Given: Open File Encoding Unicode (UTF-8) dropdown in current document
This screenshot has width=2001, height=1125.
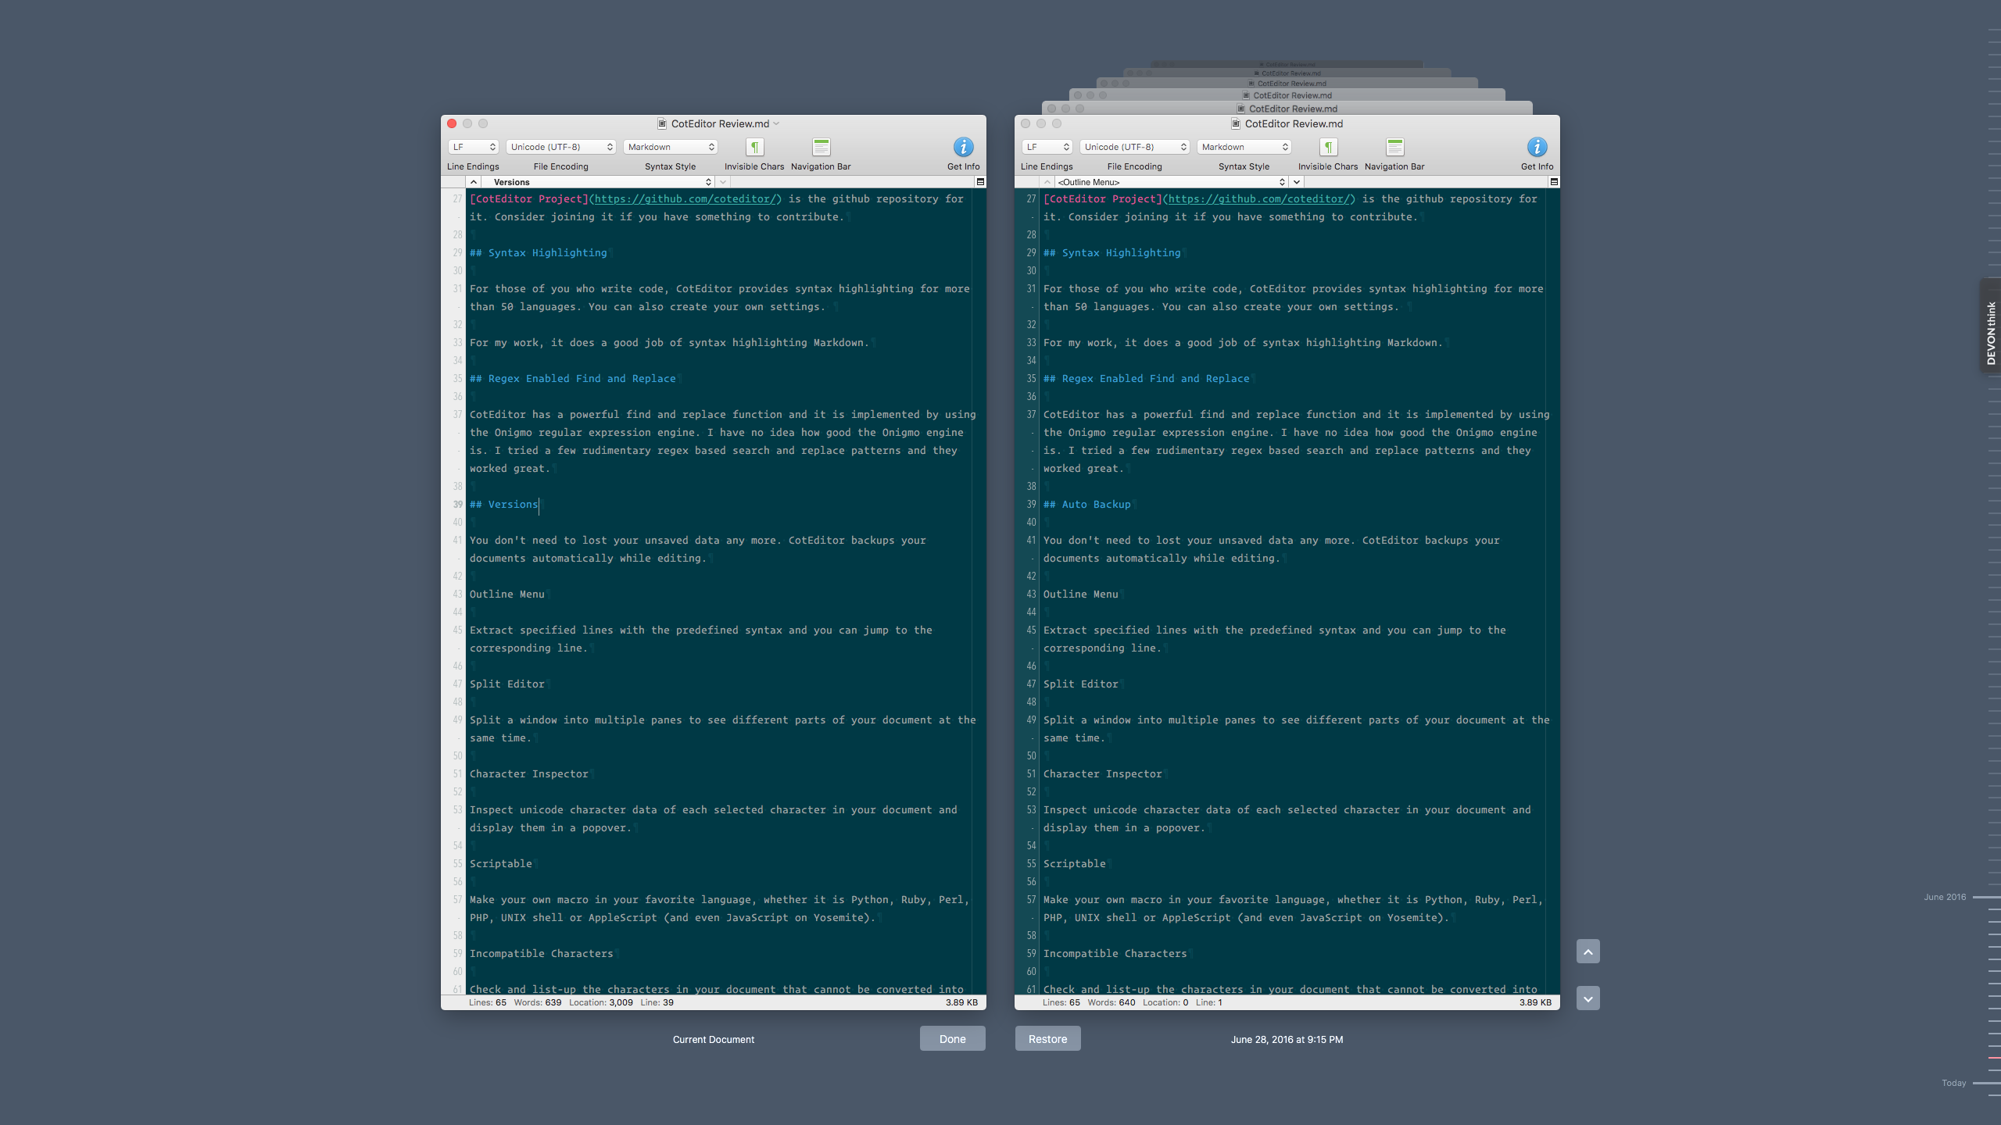Looking at the screenshot, I should click(561, 147).
